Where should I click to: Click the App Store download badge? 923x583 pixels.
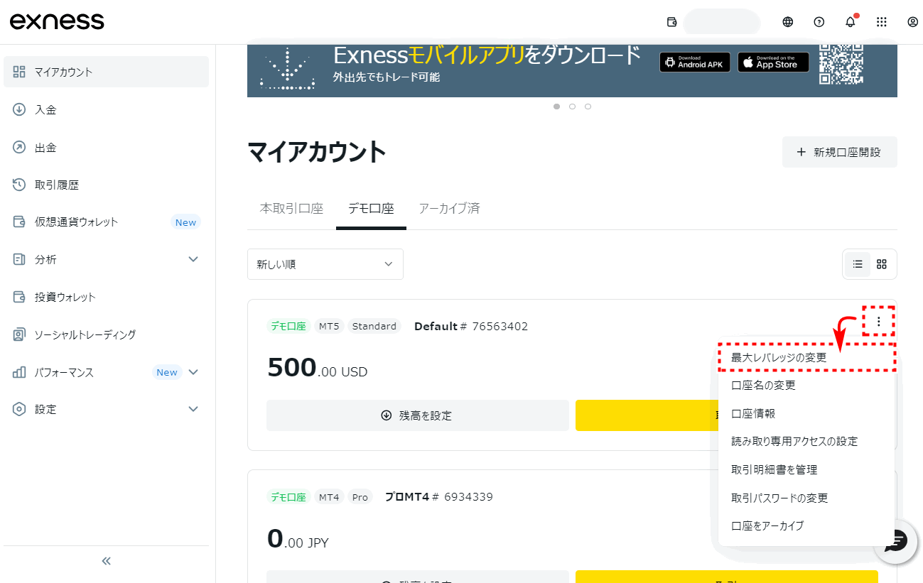[x=773, y=62]
